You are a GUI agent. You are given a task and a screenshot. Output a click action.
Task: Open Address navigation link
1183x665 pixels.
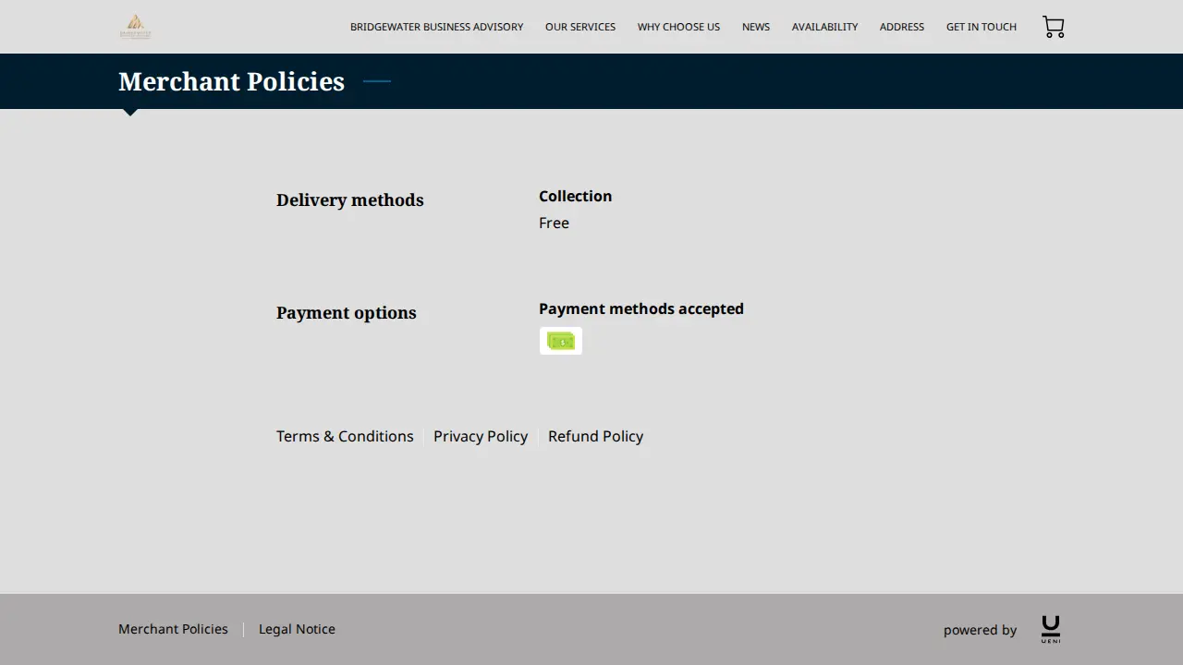click(x=902, y=27)
